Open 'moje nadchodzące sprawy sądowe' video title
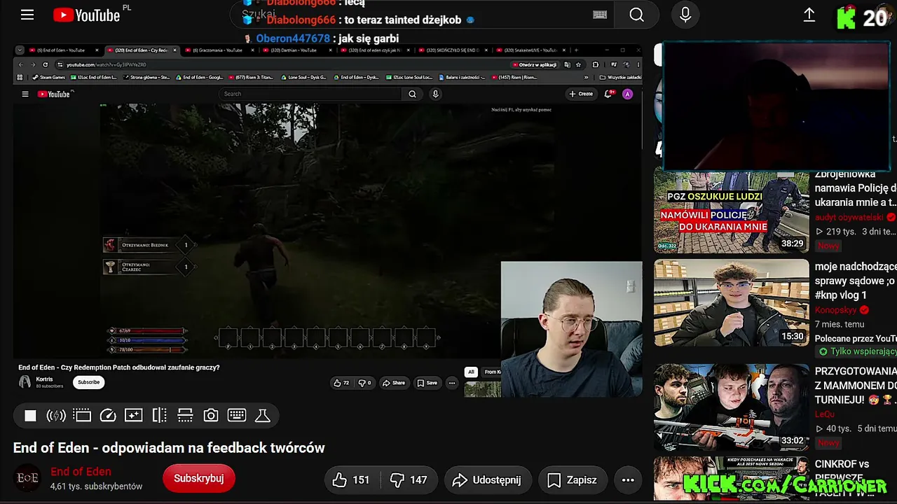This screenshot has width=897, height=504. (856, 281)
